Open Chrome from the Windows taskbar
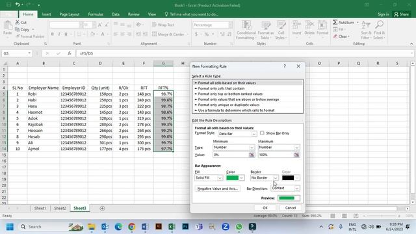This screenshot has height=234, width=416. pos(131,227)
